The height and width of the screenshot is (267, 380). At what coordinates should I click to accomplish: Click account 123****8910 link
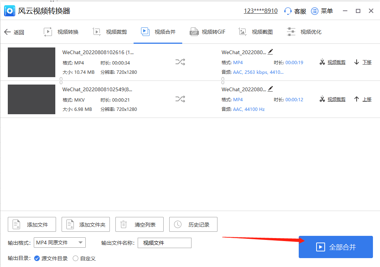(261, 11)
